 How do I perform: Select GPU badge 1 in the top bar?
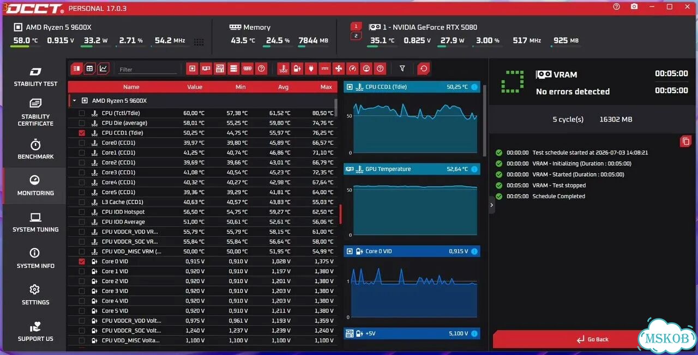point(356,26)
